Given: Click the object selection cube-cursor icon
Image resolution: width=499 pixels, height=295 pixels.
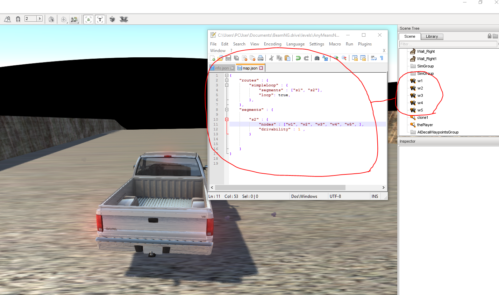Looking at the screenshot, I should [x=51, y=19].
